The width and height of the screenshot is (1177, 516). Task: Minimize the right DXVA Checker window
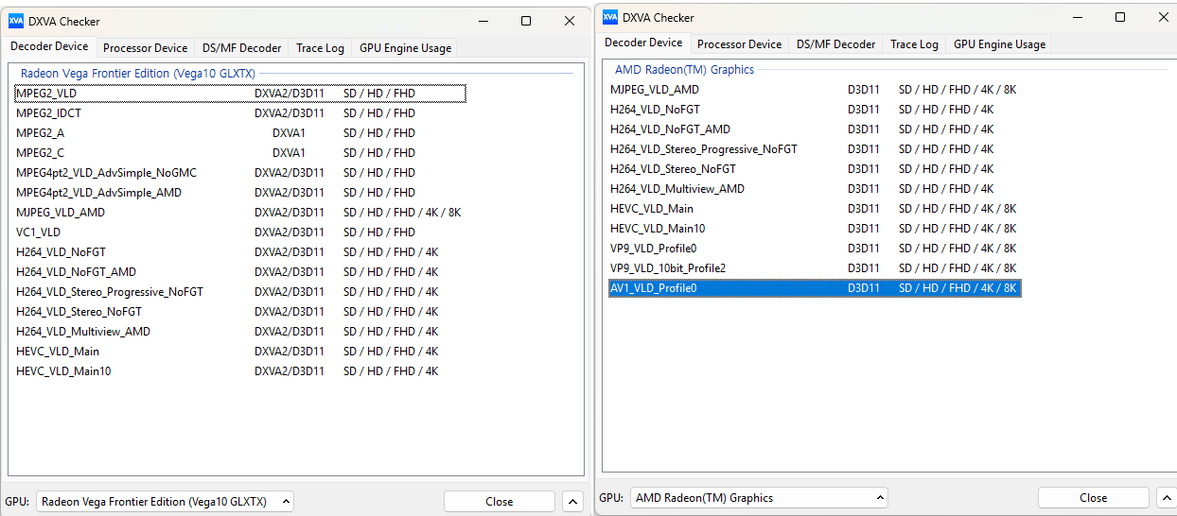(x=1077, y=17)
